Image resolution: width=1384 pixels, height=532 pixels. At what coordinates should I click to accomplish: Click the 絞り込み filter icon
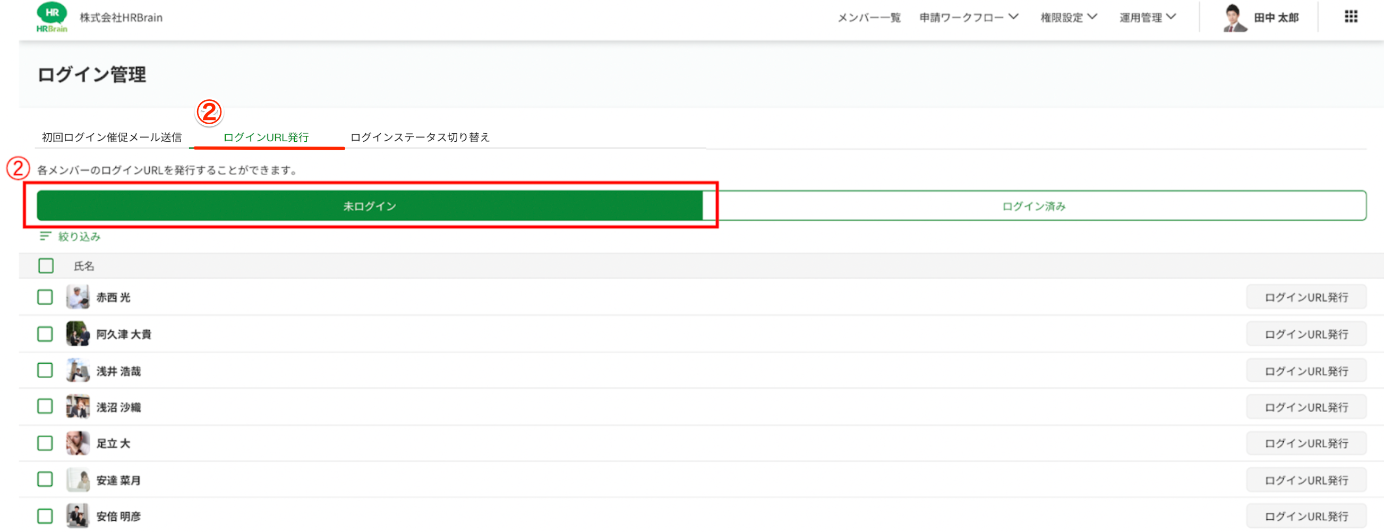click(x=45, y=236)
